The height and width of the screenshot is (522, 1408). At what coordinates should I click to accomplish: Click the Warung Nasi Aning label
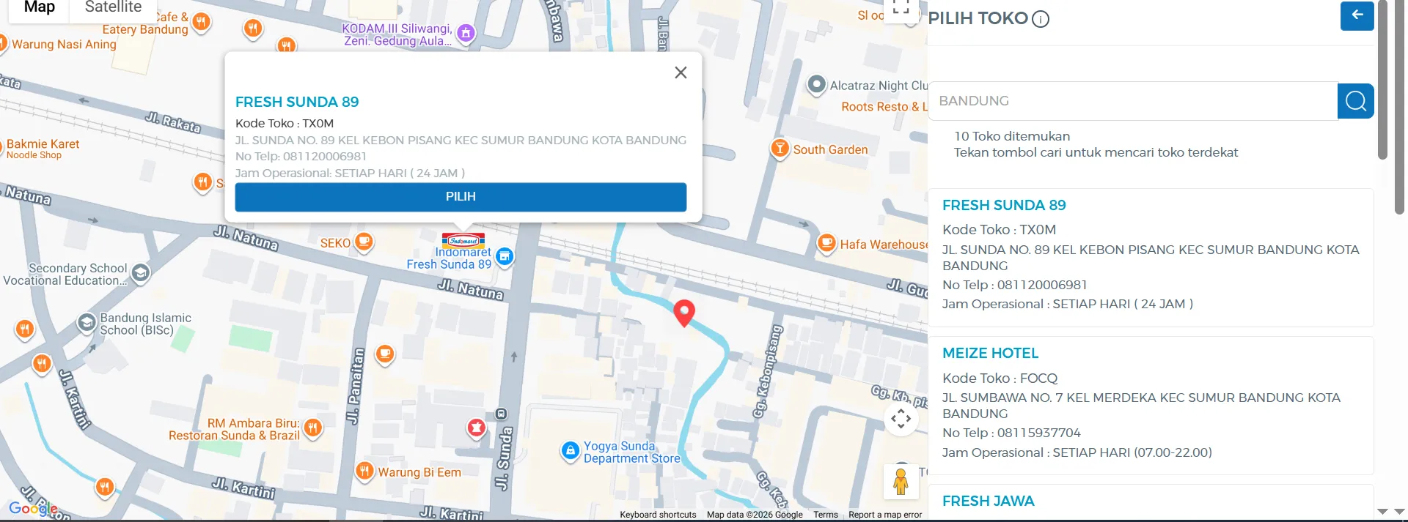pos(64,45)
